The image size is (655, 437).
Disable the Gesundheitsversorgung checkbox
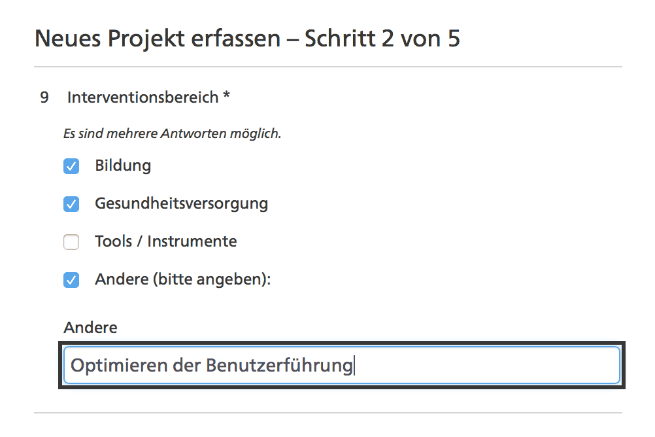point(71,204)
